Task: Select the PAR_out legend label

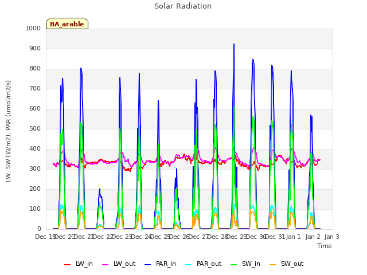Action: (209, 264)
